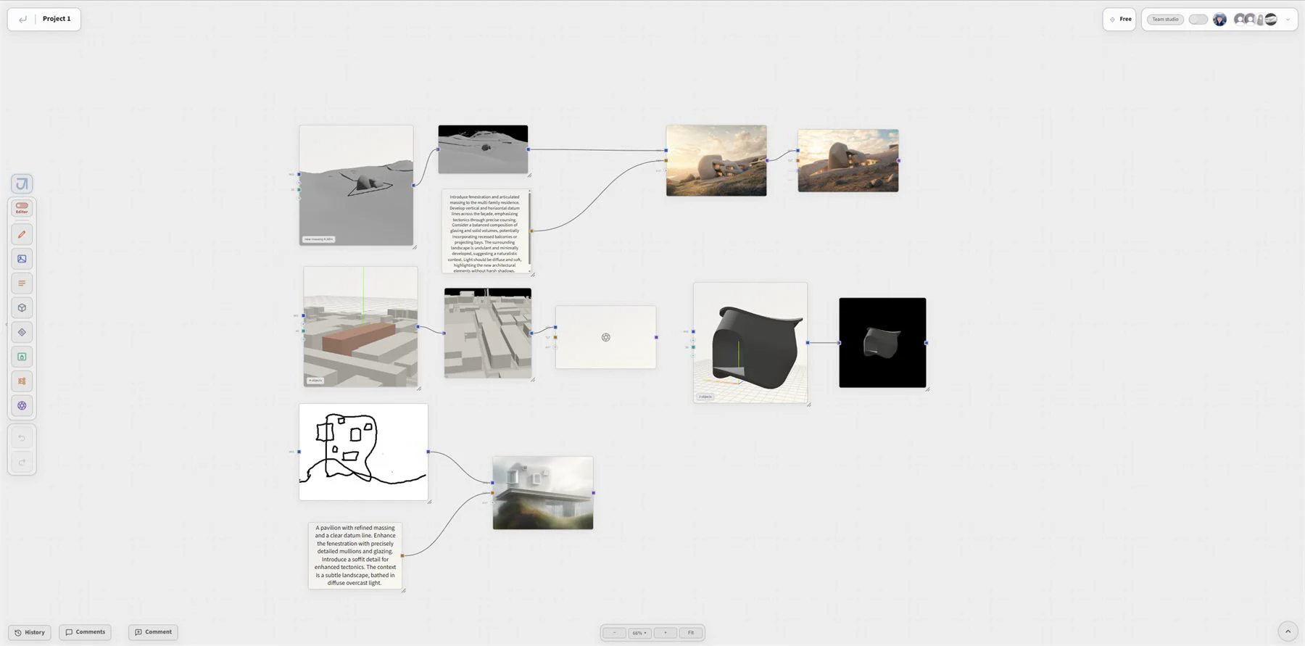Image resolution: width=1305 pixels, height=646 pixels.
Task: Select the blue image node tool
Action: point(22,259)
